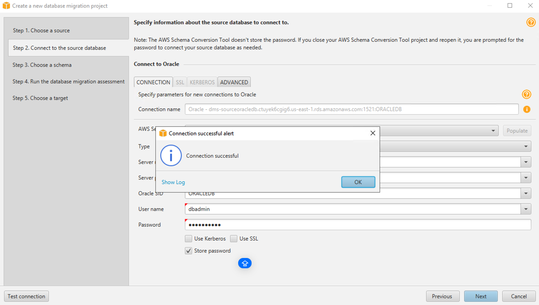Click the AWS Schema Conversion Tool title bar icon
Screen dimensions: 539x305
[6, 6]
